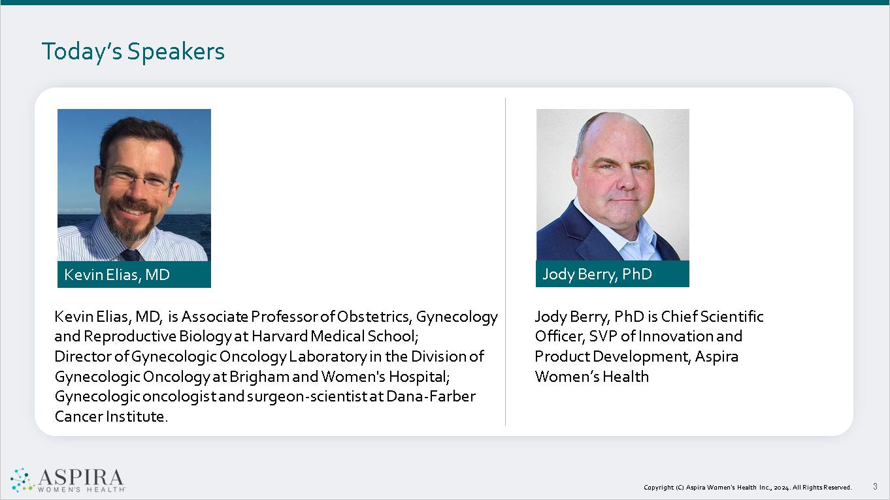Click the Aspira molecular dots logo icon
Image resolution: width=890 pixels, height=500 pixels.
(22, 479)
